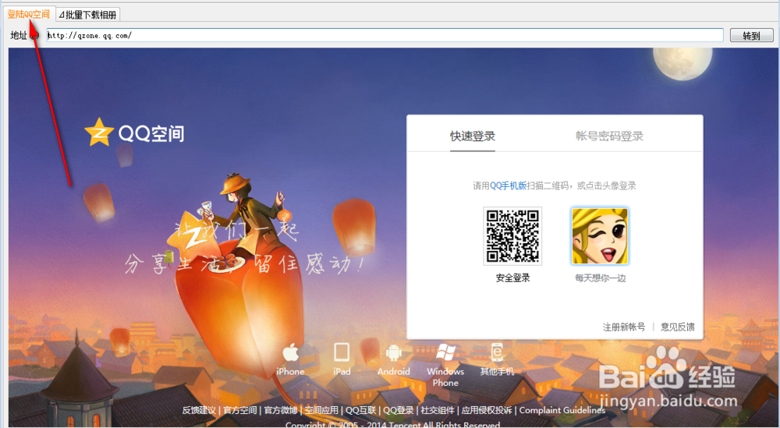Open the QQ手机版 link
780x428 pixels.
[508, 186]
